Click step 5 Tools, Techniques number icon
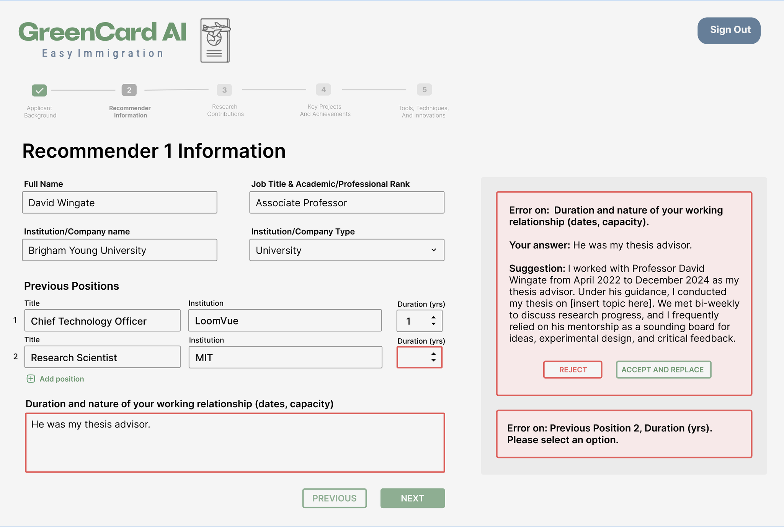Image resolution: width=784 pixels, height=527 pixels. tap(424, 90)
